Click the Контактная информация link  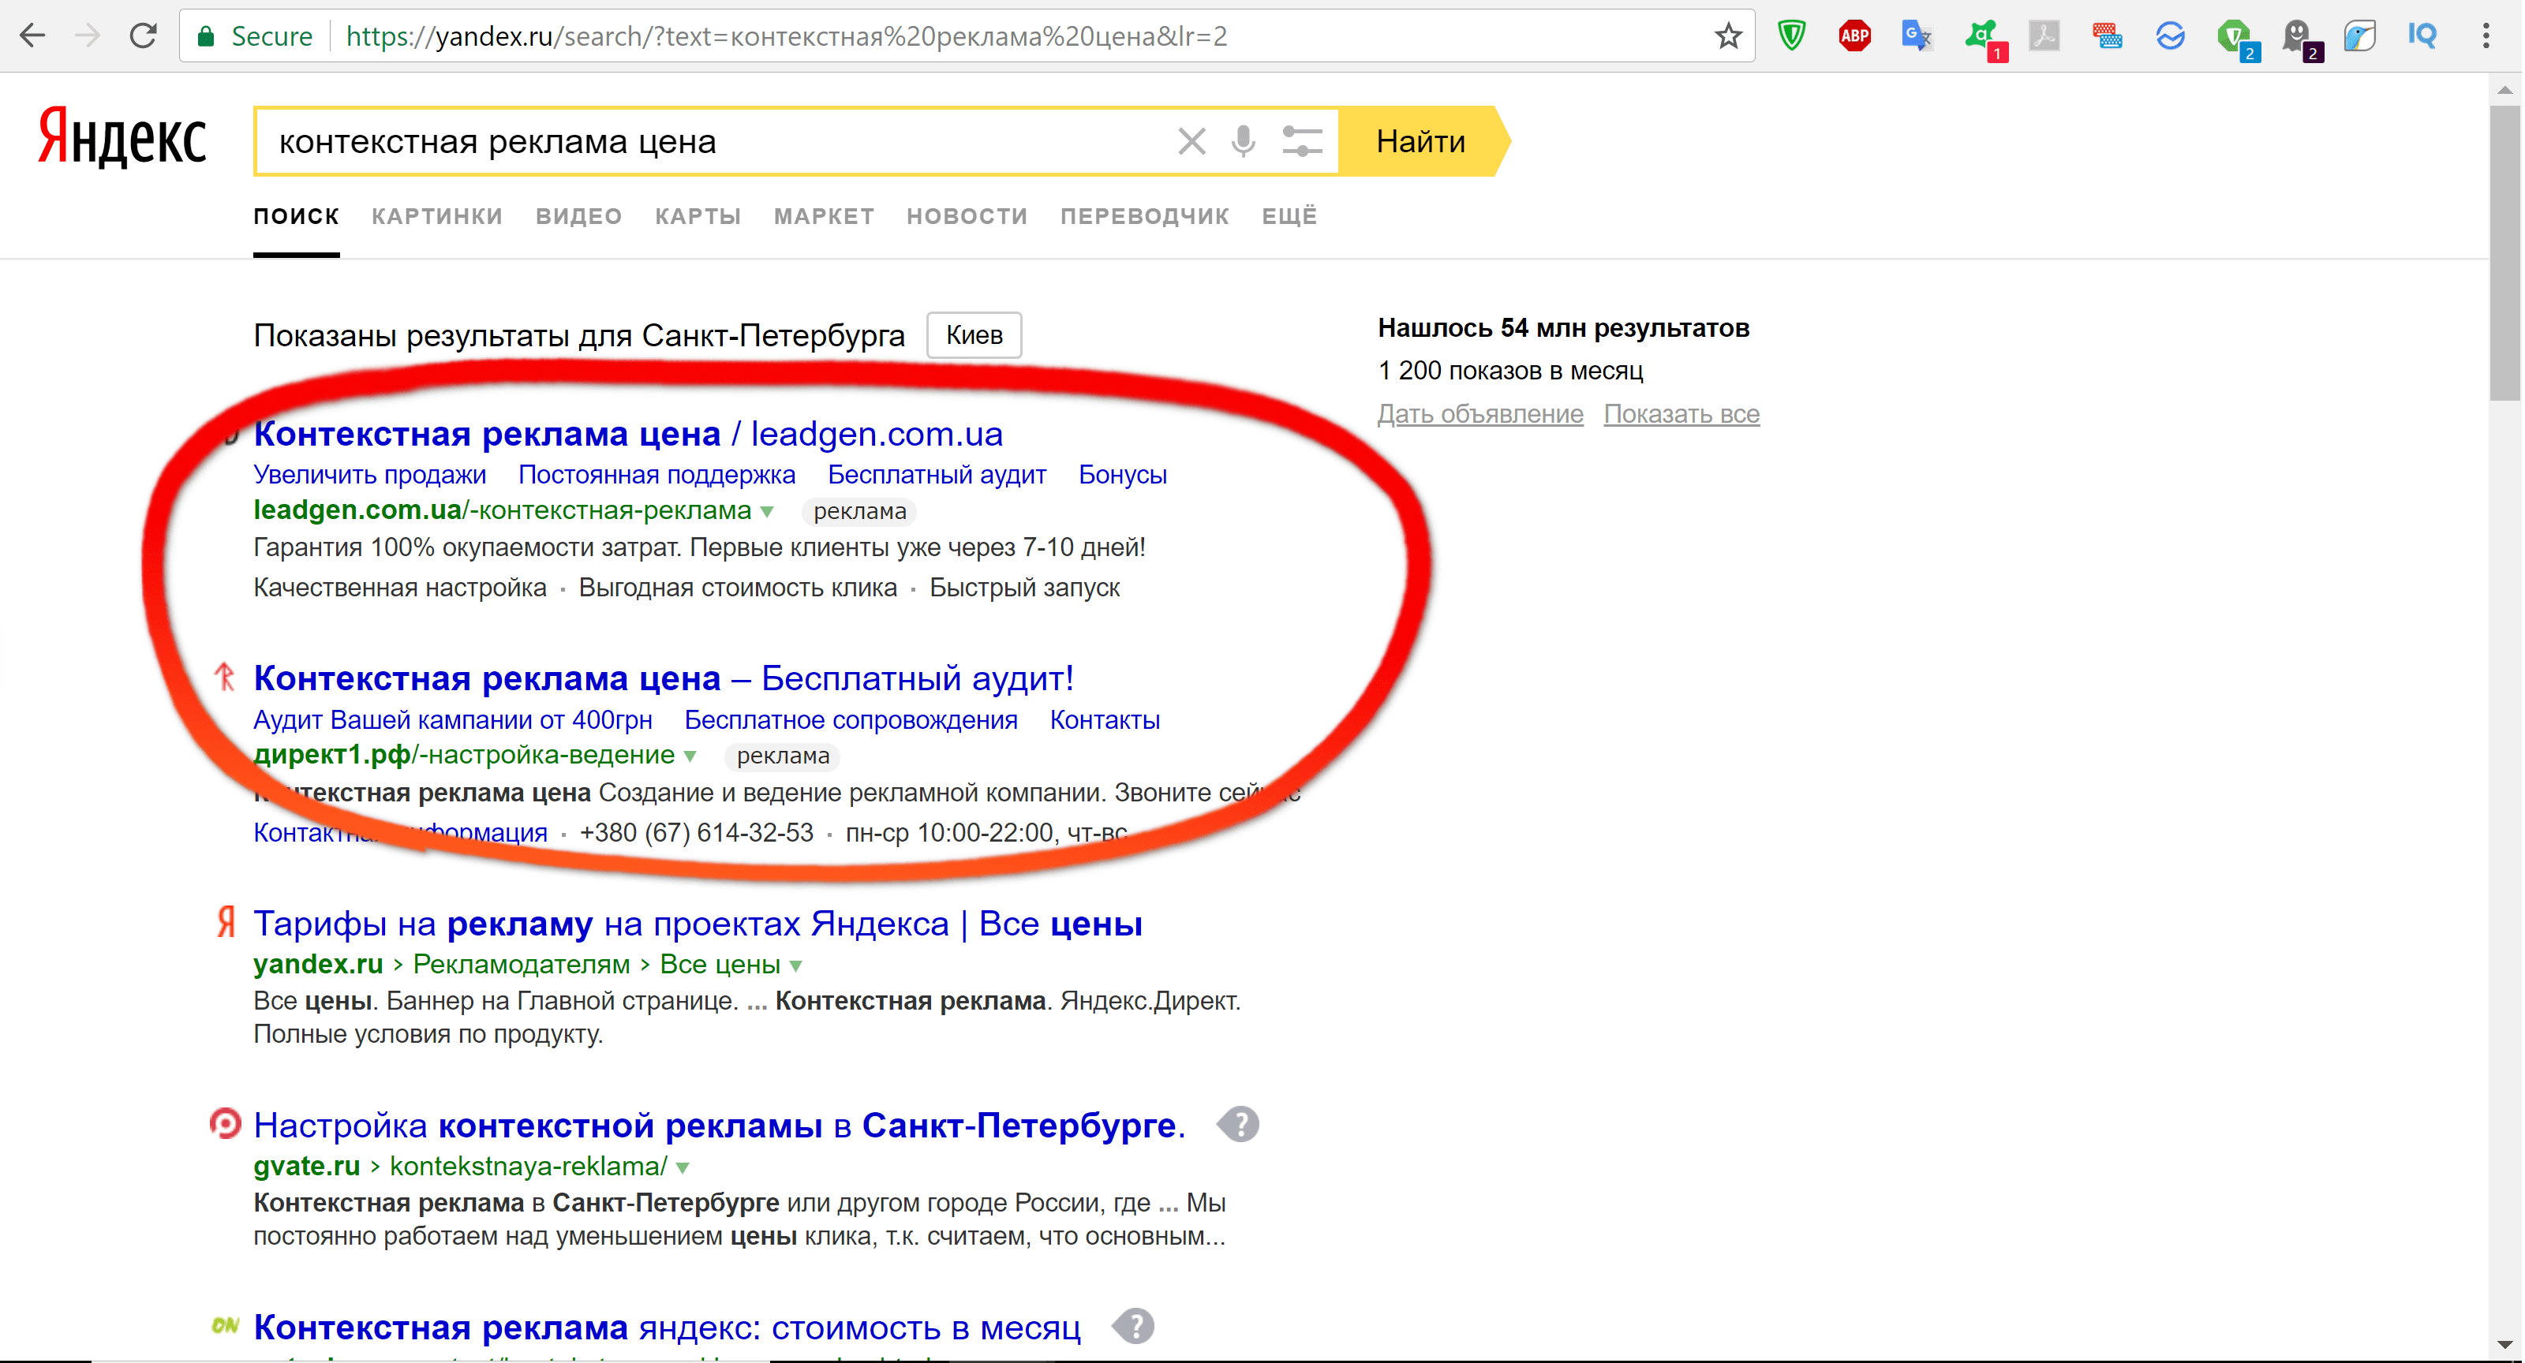tap(400, 833)
